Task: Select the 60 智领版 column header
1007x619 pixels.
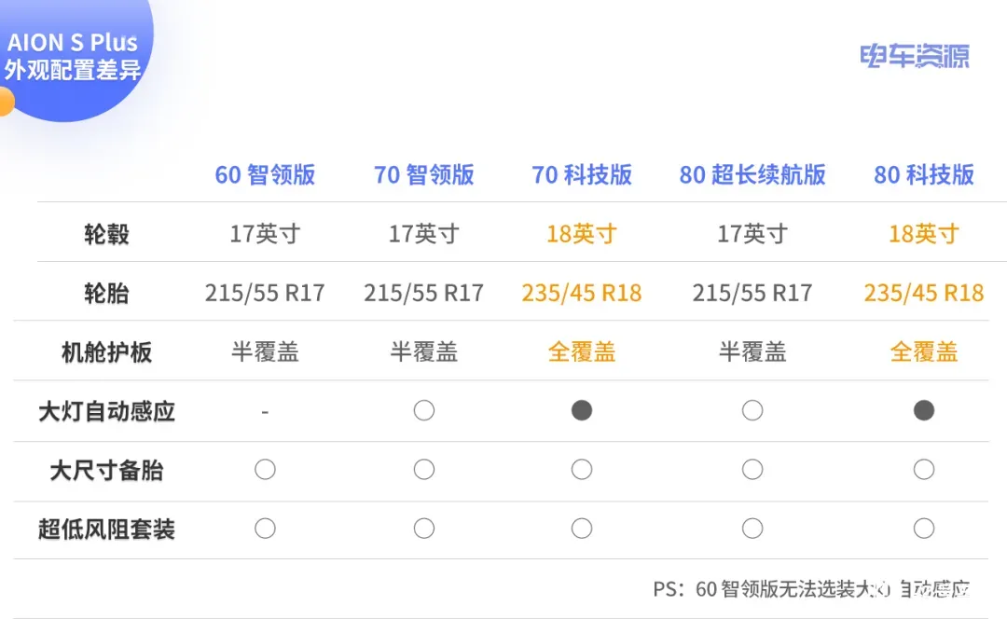Action: pyautogui.click(x=265, y=174)
